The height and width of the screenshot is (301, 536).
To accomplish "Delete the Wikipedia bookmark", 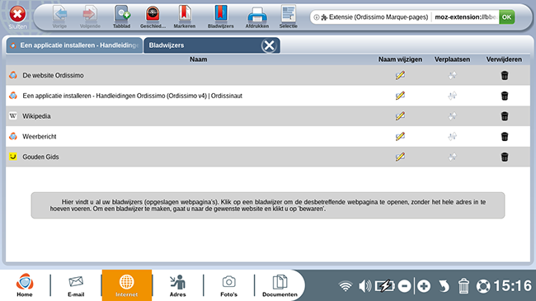I will pos(505,116).
